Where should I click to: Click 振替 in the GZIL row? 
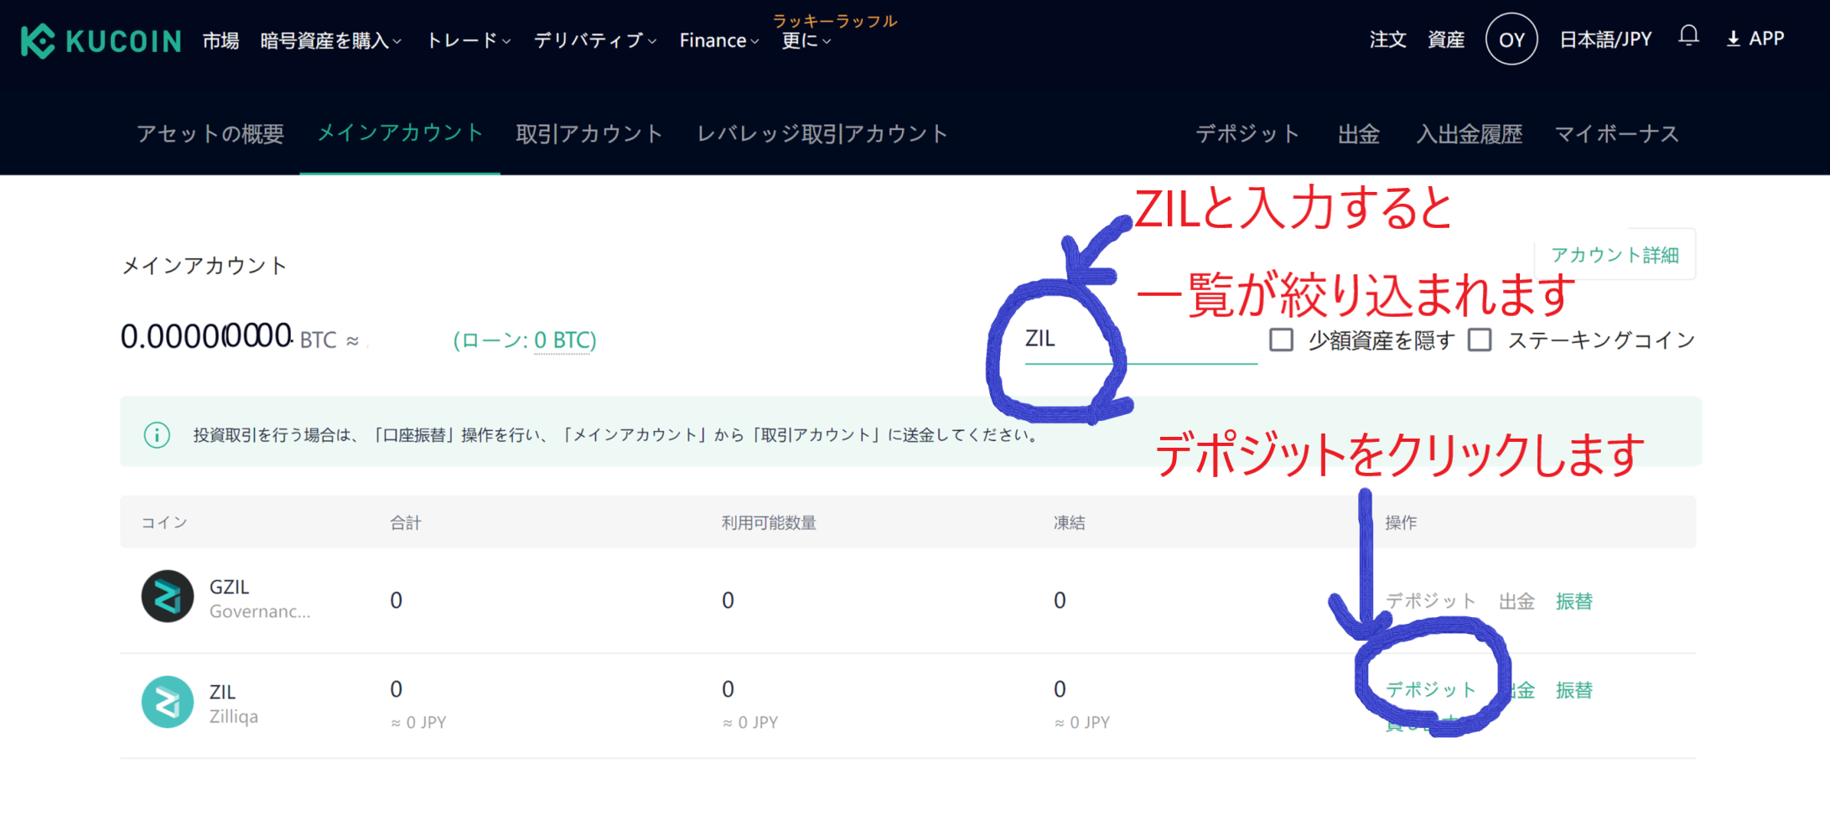coord(1573,601)
